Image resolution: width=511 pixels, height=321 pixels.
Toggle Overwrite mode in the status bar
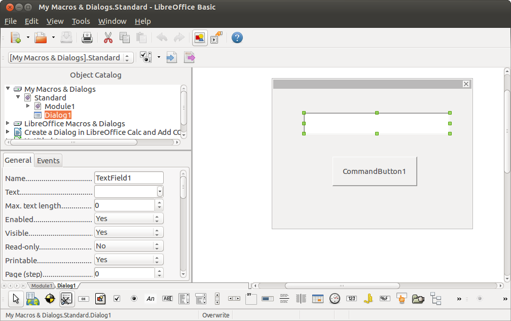[215, 315]
